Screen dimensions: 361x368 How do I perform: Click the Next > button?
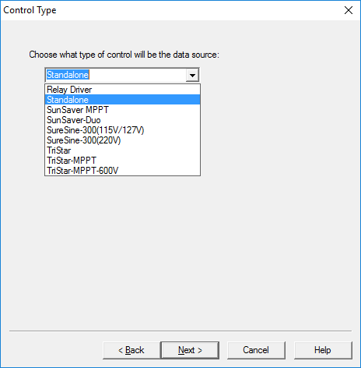(x=190, y=350)
